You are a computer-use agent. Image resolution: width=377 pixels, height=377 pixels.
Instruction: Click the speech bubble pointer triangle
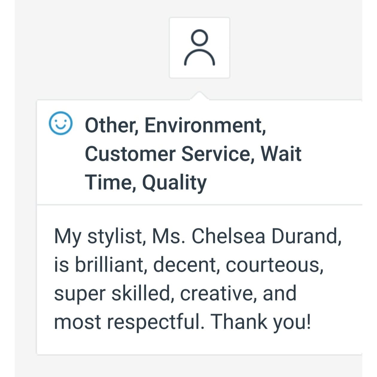click(199, 96)
